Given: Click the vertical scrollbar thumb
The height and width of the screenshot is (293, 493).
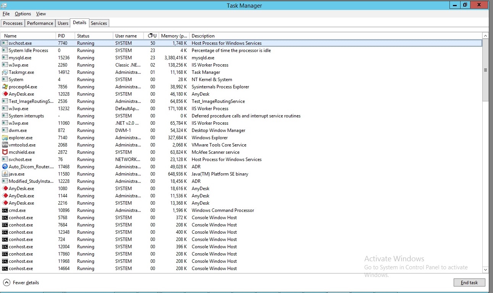Looking at the screenshot, I should pos(485,70).
